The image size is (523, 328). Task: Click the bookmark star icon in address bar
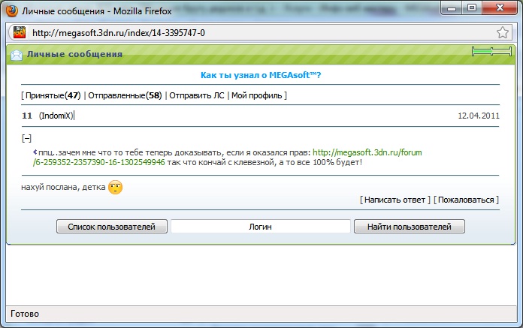502,32
